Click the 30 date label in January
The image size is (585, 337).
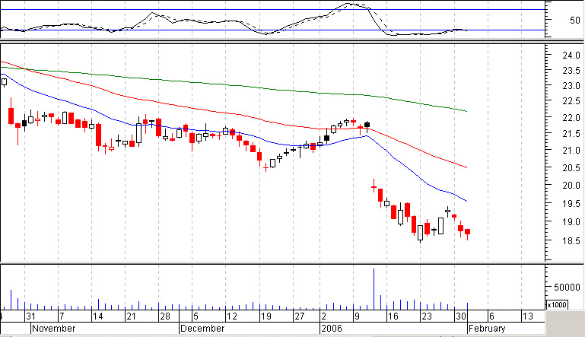coord(461,316)
